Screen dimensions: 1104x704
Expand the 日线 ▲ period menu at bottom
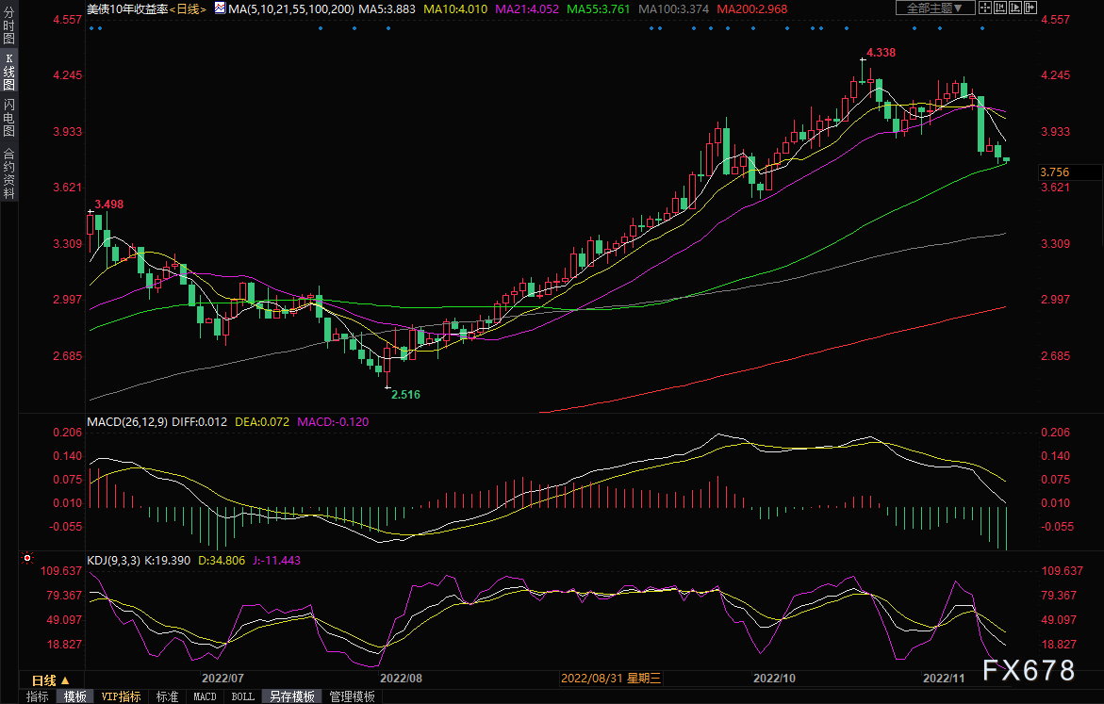point(51,679)
